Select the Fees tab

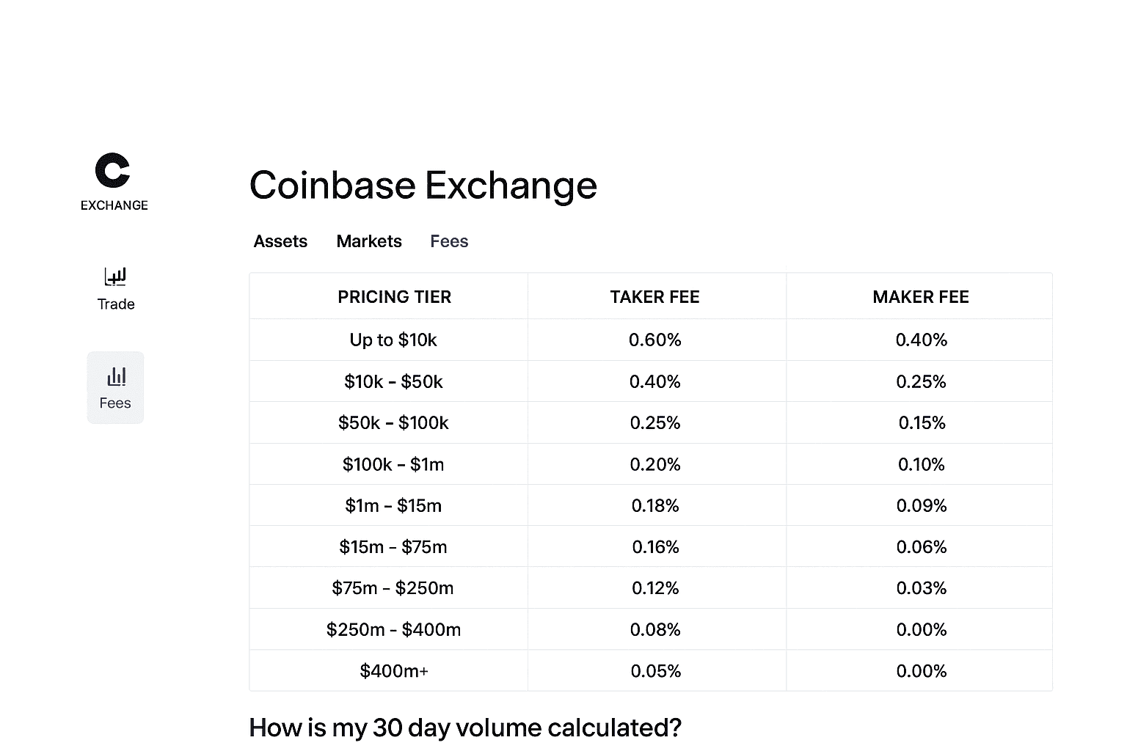[x=449, y=241]
